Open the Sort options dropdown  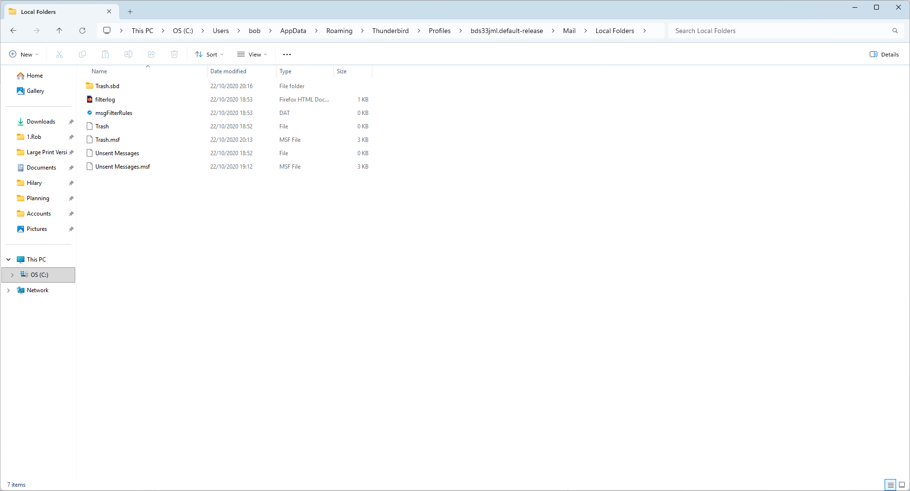coord(209,54)
